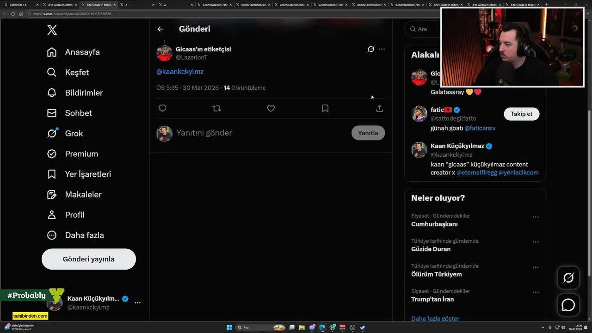Click Daha fazla göster link
Viewport: 592px width, 333px height.
(435, 319)
